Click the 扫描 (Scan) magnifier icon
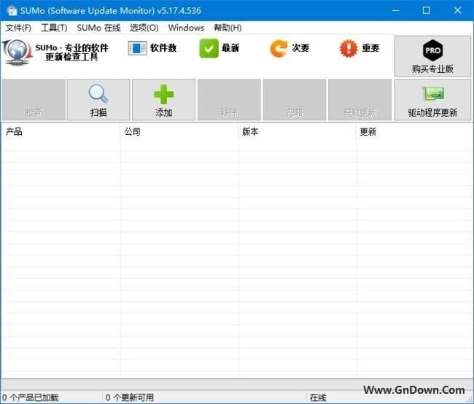474x404 pixels. [98, 94]
